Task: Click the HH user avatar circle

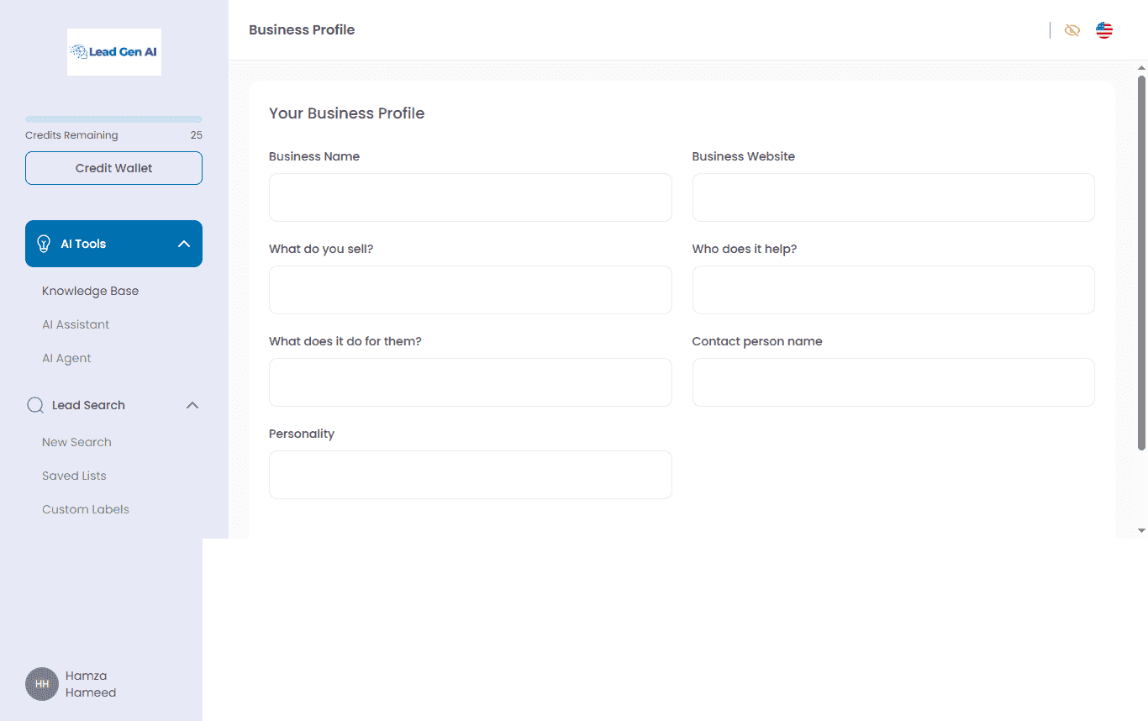Action: pos(41,683)
